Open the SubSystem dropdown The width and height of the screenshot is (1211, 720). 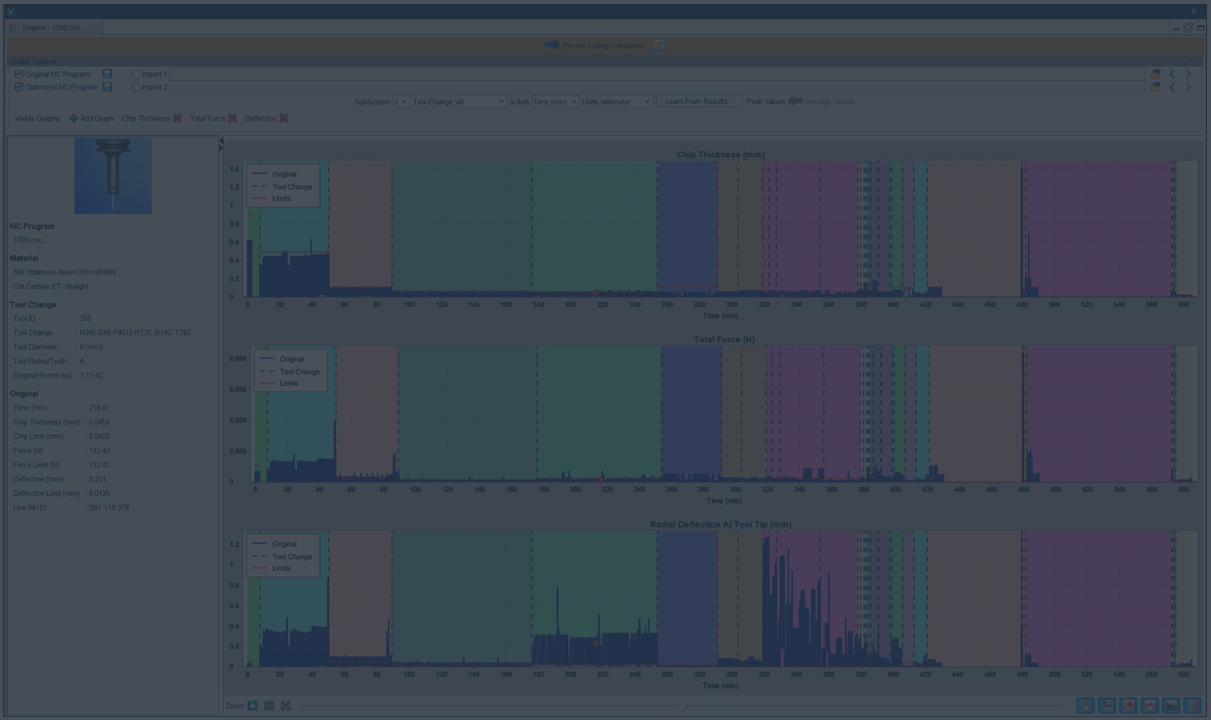[400, 102]
